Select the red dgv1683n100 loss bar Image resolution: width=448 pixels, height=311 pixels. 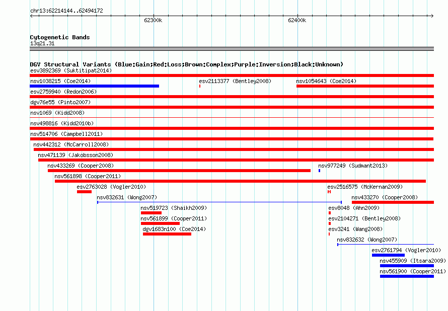click(x=167, y=234)
